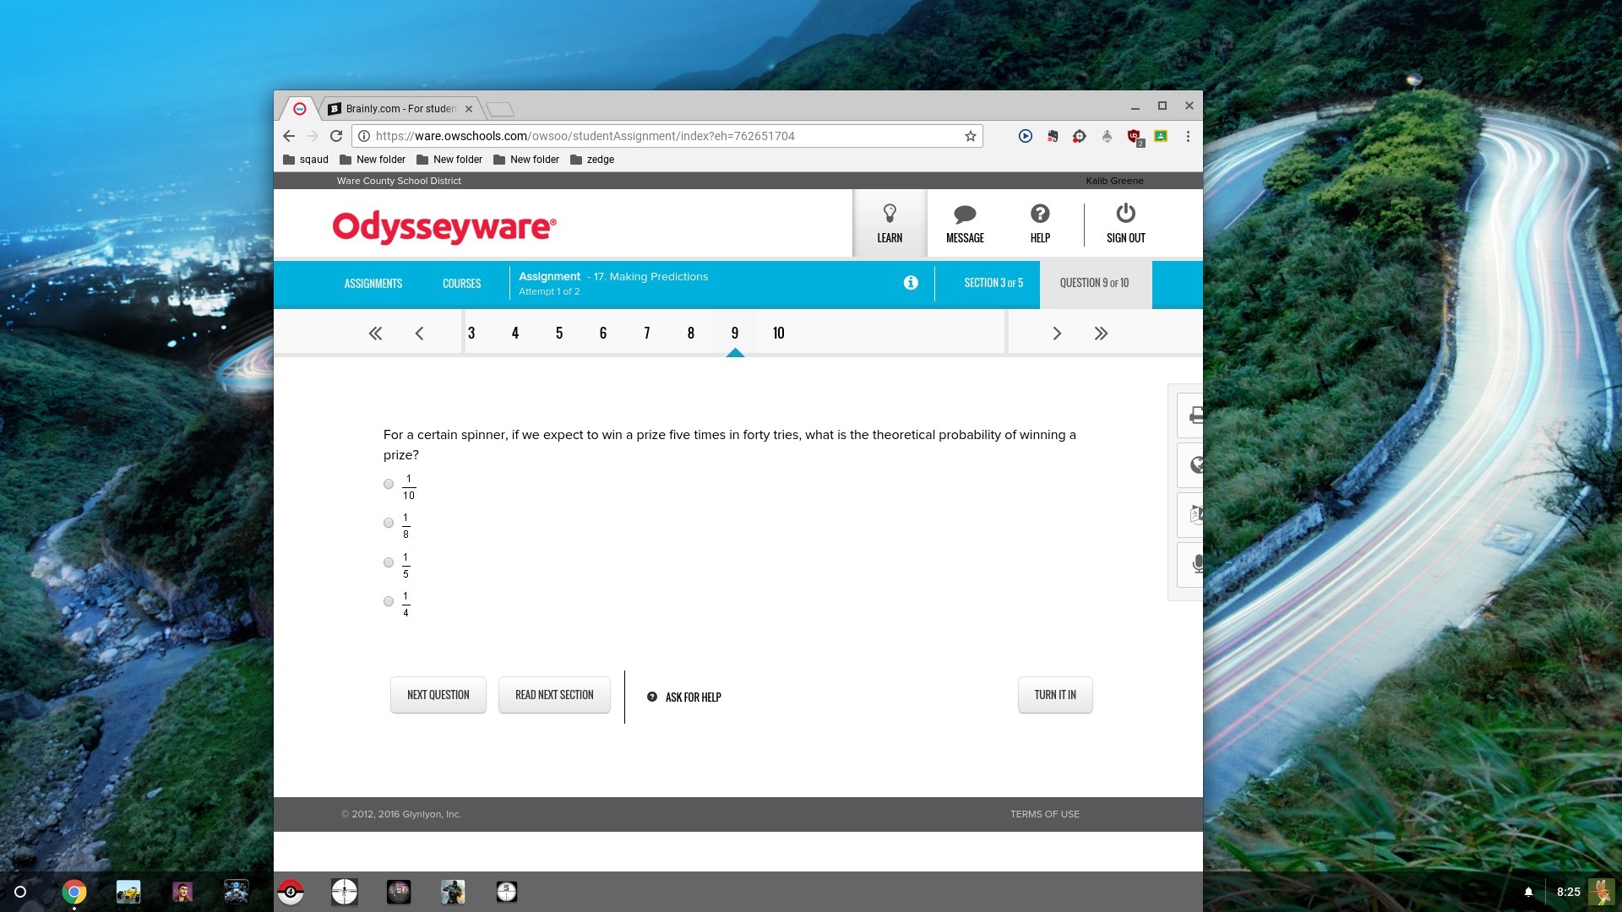Click the assignment info icon

tap(910, 283)
